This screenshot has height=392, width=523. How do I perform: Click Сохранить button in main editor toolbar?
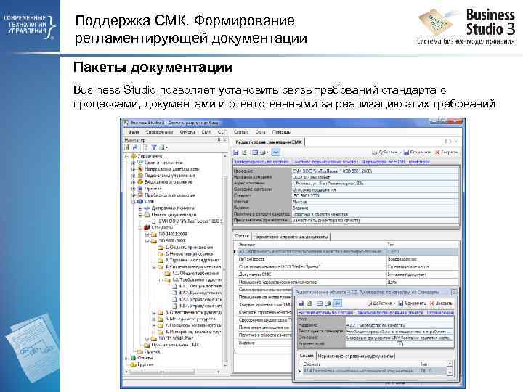tap(417, 152)
